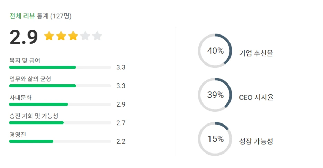Click the 경영진 progress bar

tap(60, 141)
